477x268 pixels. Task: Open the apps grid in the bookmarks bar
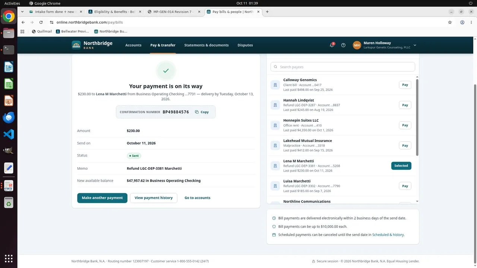(x=22, y=31)
